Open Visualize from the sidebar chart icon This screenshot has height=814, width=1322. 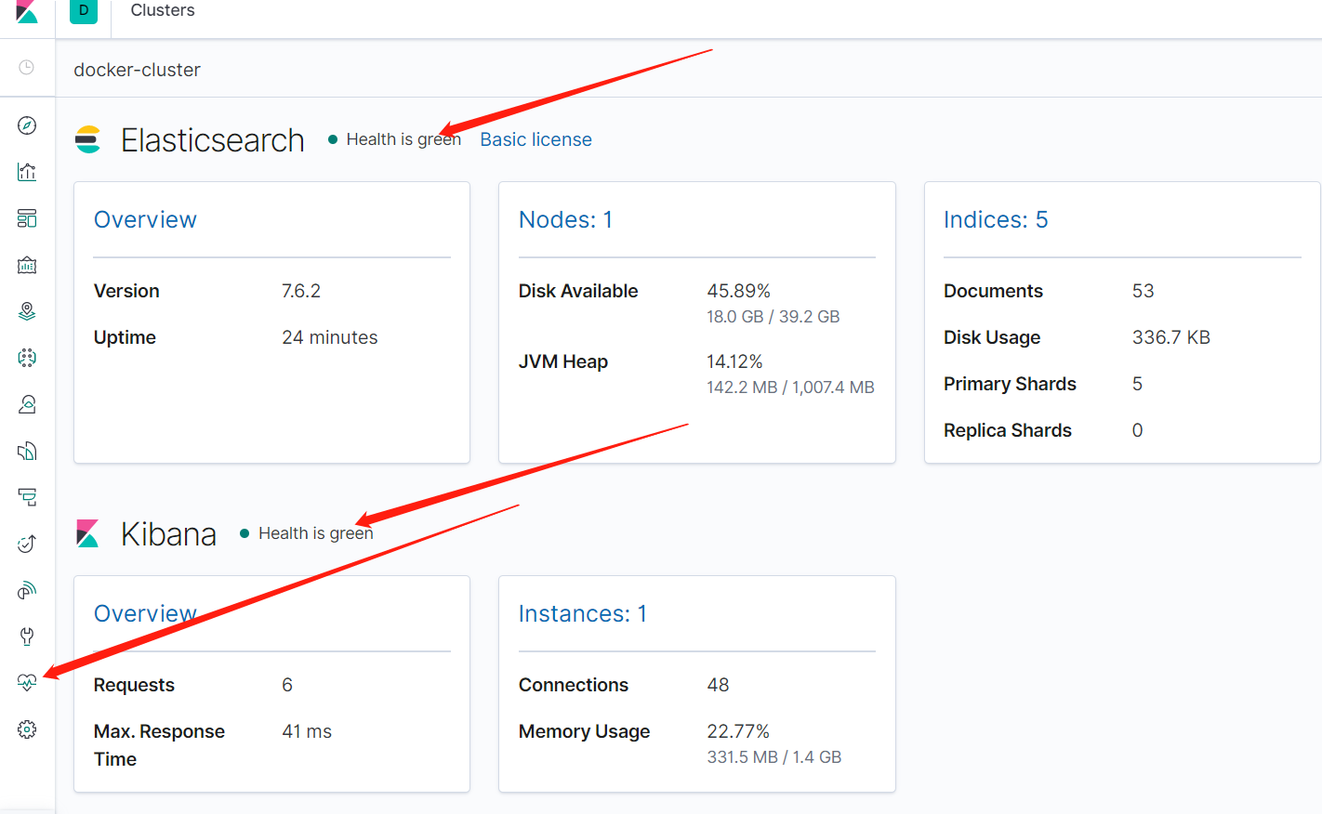[x=27, y=172]
